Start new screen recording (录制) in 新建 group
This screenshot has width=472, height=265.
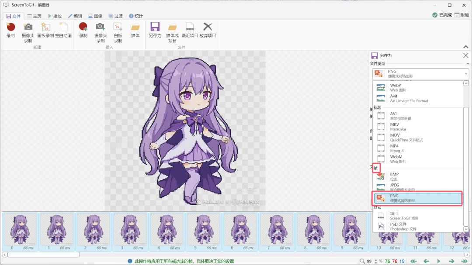click(x=11, y=30)
